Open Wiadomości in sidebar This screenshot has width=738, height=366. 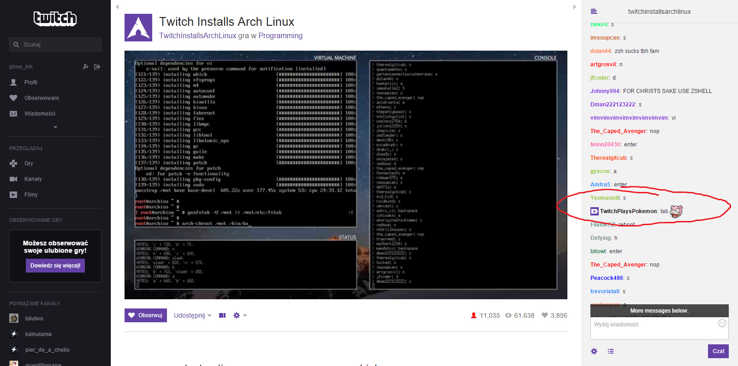point(40,114)
